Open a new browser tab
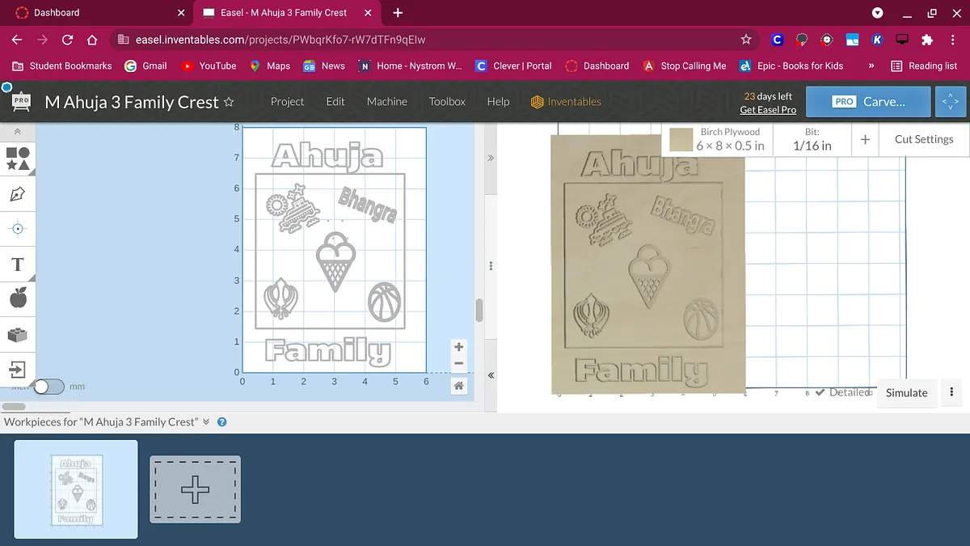 [398, 13]
